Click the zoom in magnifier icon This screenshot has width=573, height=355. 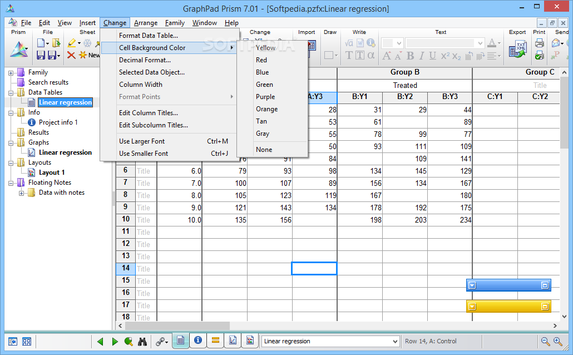click(558, 342)
